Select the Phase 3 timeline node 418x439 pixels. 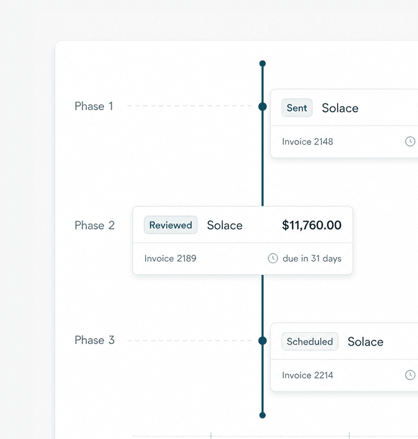(262, 341)
